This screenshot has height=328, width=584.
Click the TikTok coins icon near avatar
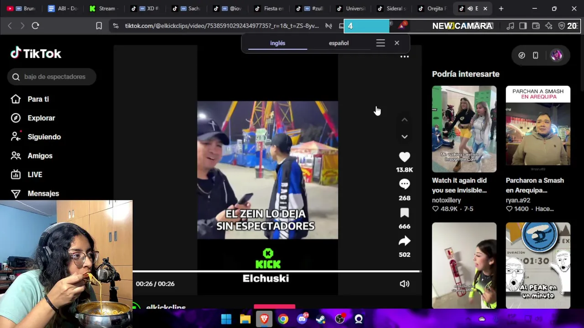[x=521, y=55]
